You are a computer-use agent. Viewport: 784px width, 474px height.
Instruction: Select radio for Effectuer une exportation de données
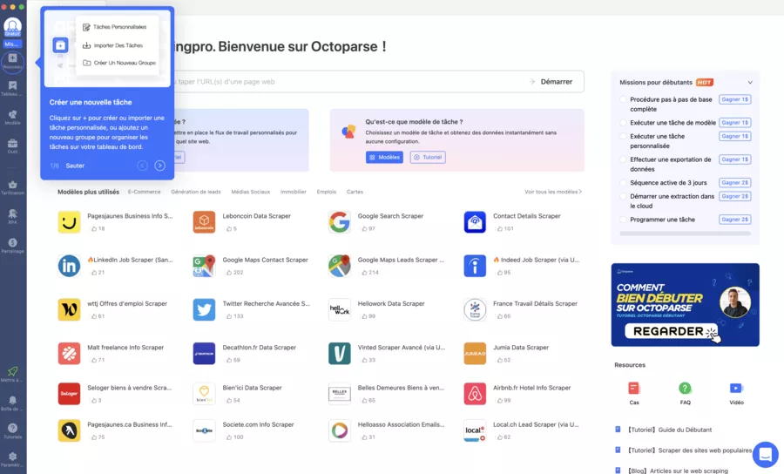tap(623, 159)
